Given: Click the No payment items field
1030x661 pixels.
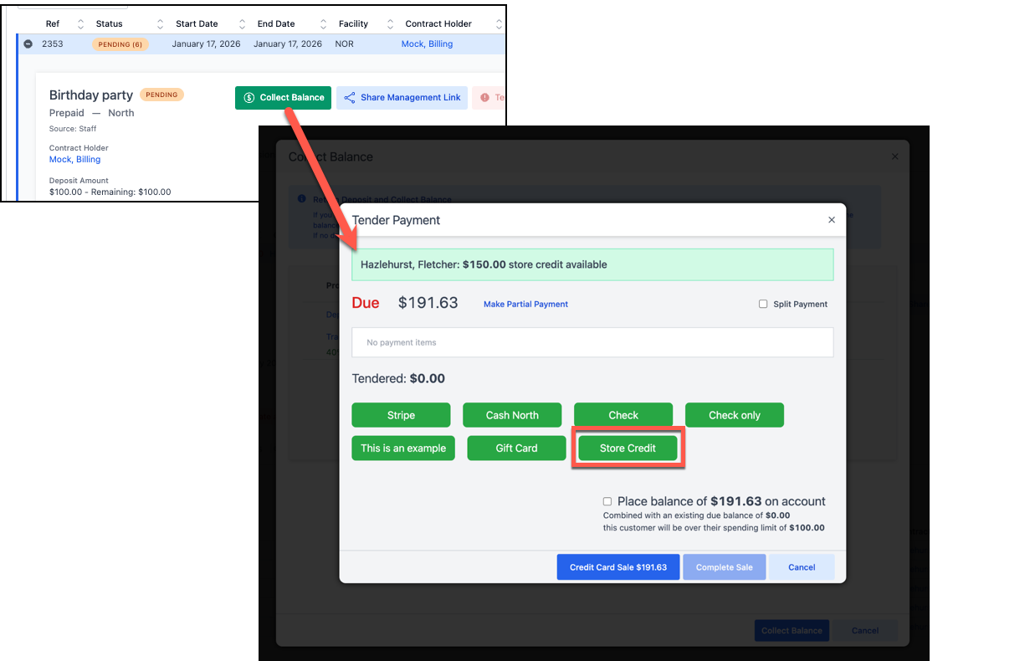Looking at the screenshot, I should coord(592,342).
